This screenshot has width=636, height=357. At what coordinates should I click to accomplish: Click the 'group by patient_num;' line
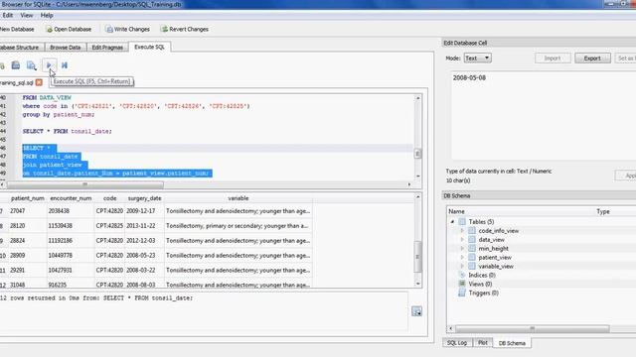click(x=59, y=115)
